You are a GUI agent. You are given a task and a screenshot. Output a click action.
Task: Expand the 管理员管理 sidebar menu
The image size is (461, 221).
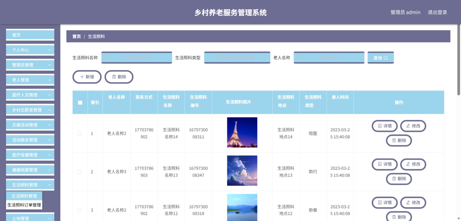[x=30, y=65]
